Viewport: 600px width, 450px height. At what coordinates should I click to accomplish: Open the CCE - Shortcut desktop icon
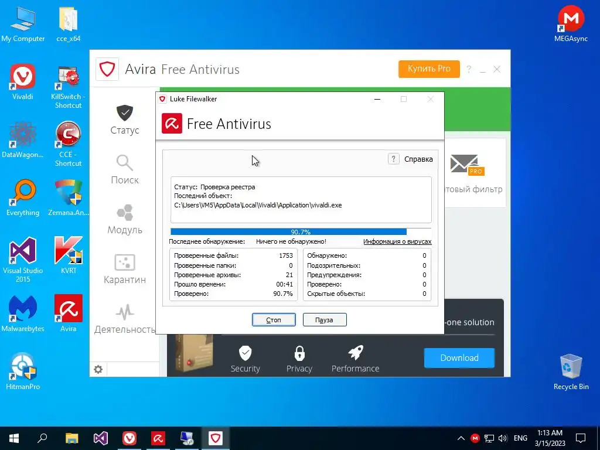click(x=68, y=144)
